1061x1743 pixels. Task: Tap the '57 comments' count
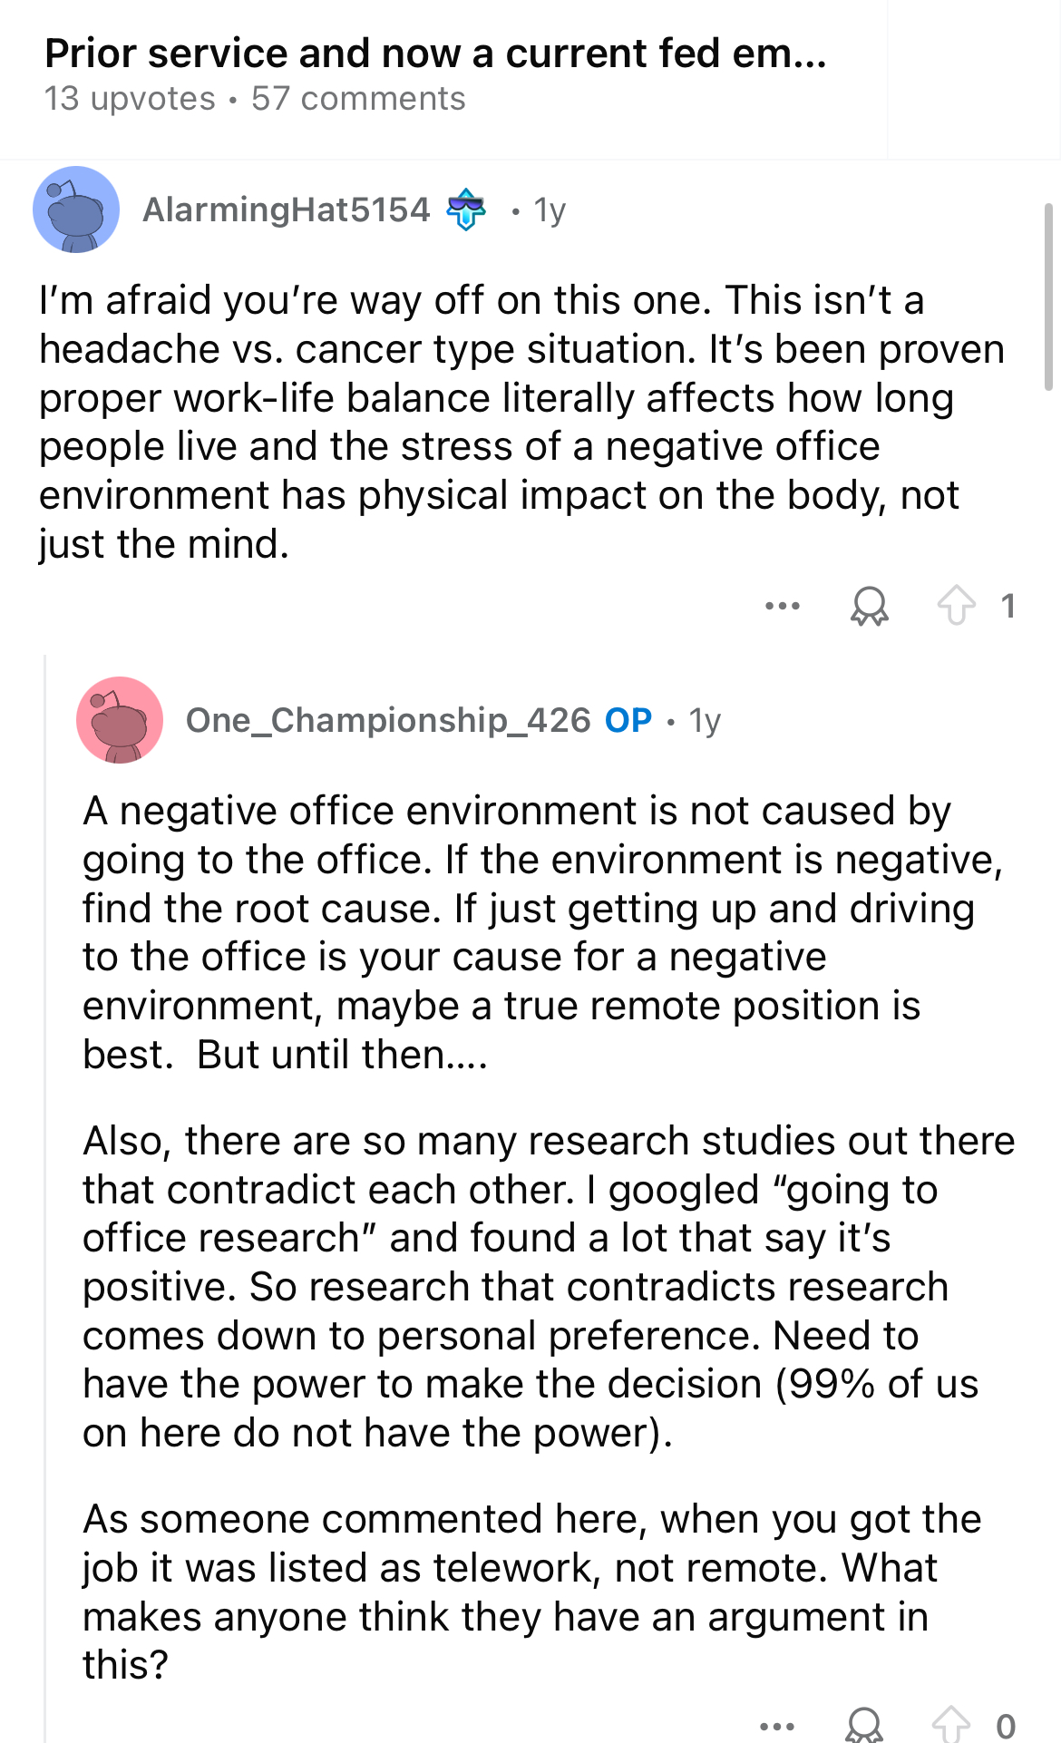358,98
